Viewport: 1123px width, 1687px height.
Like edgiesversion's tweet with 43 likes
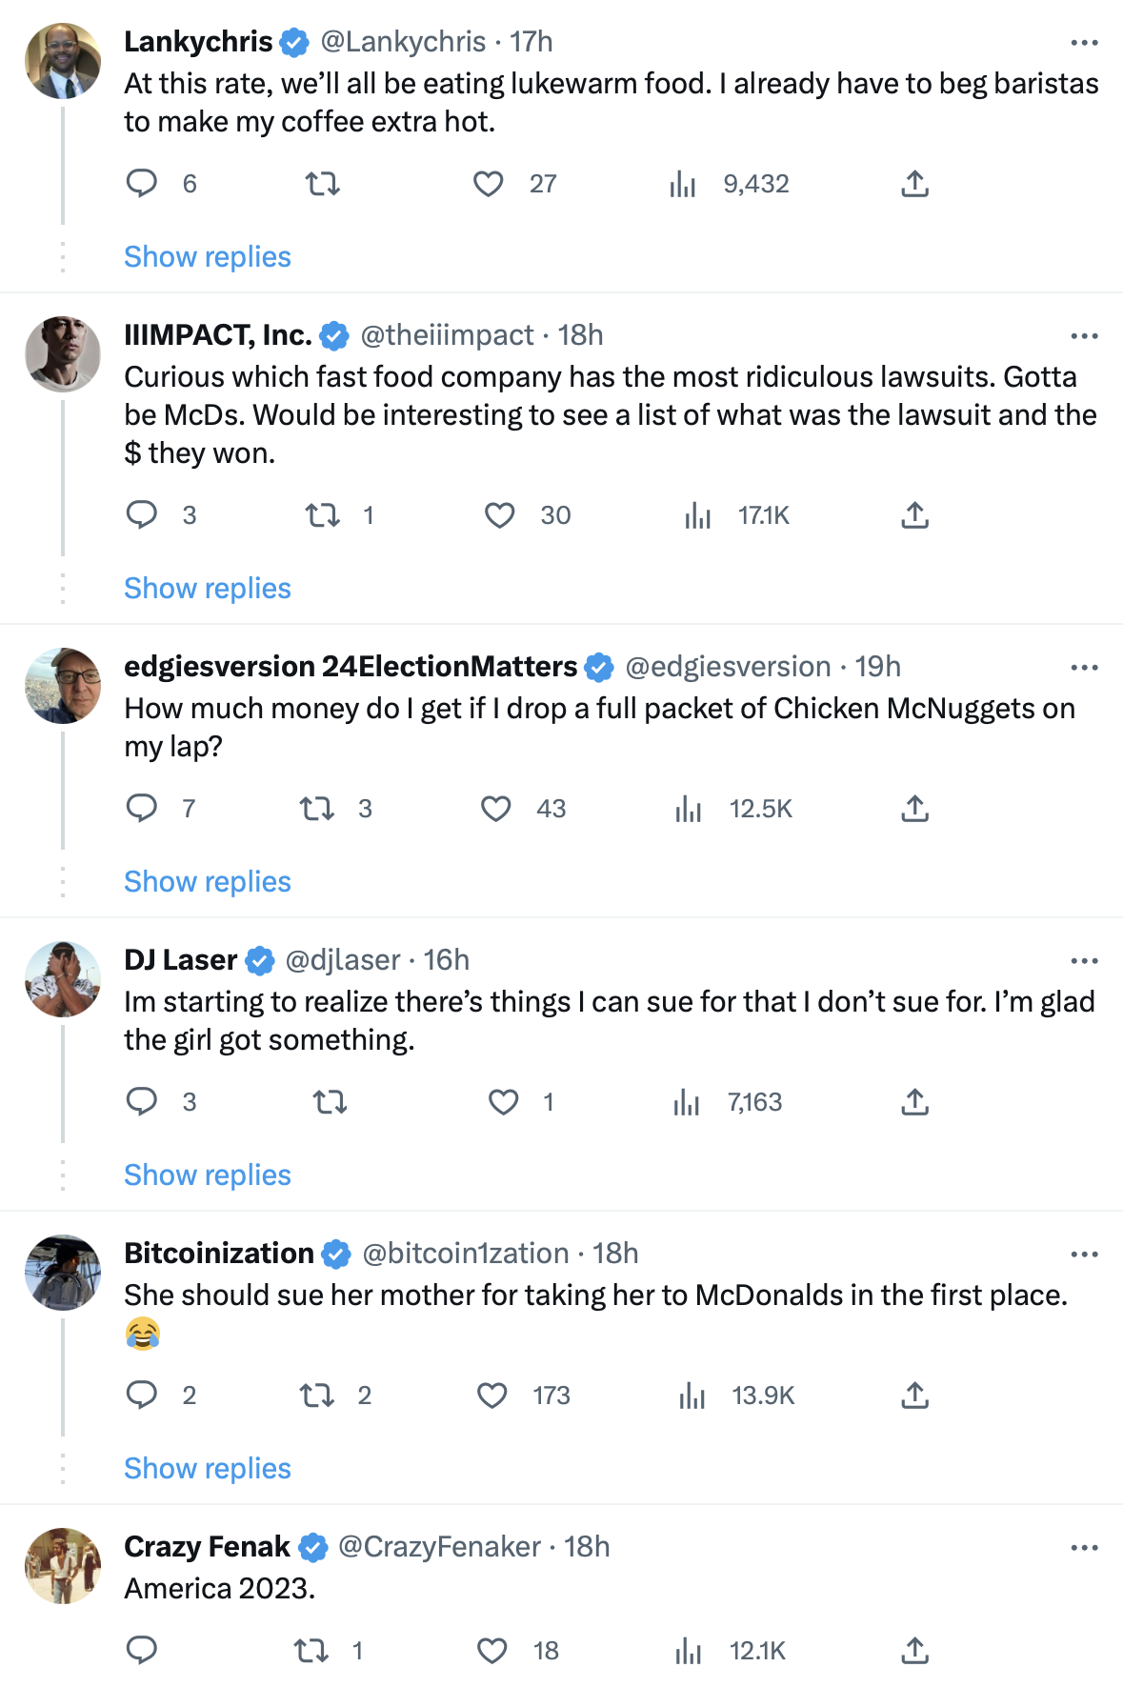(496, 809)
